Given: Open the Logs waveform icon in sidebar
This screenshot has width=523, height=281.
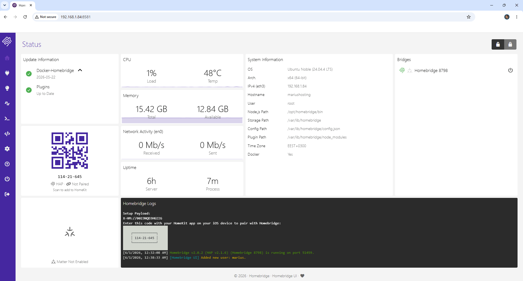Looking at the screenshot, I should 7,103.
